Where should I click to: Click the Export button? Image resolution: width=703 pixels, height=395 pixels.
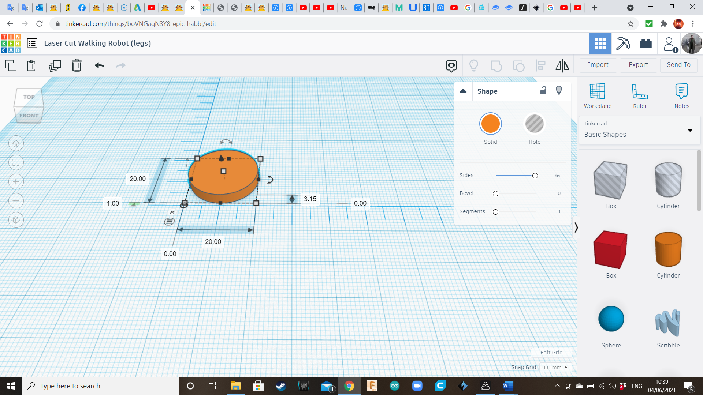(x=638, y=65)
